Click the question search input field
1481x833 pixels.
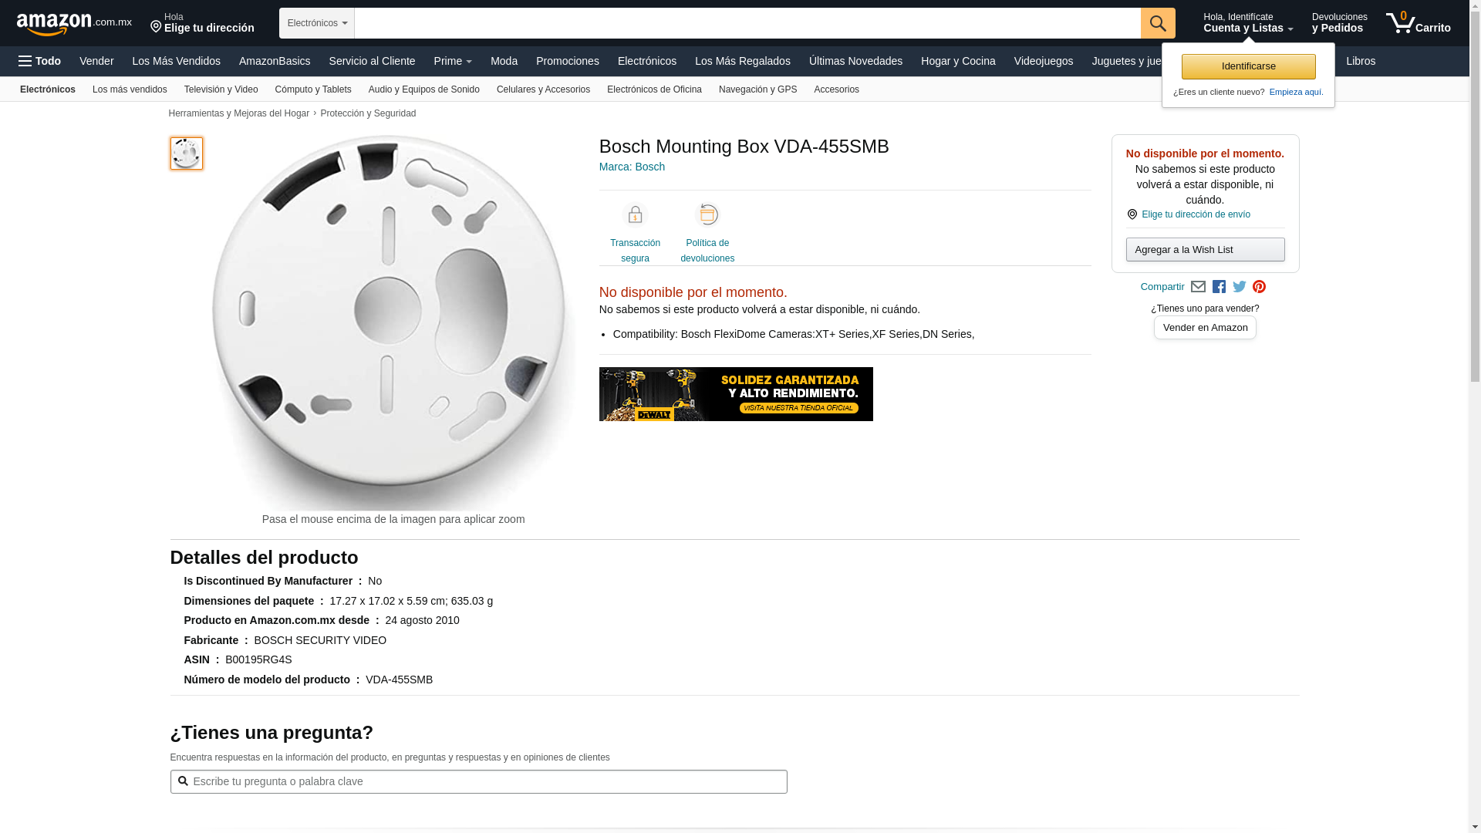coord(478,781)
